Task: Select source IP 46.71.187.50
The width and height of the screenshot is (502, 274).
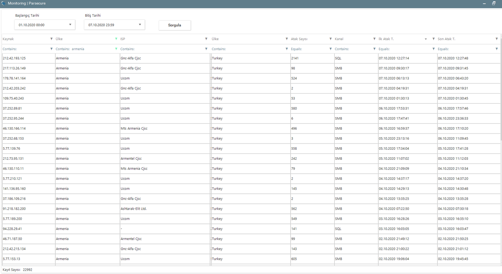Action: coord(12,239)
